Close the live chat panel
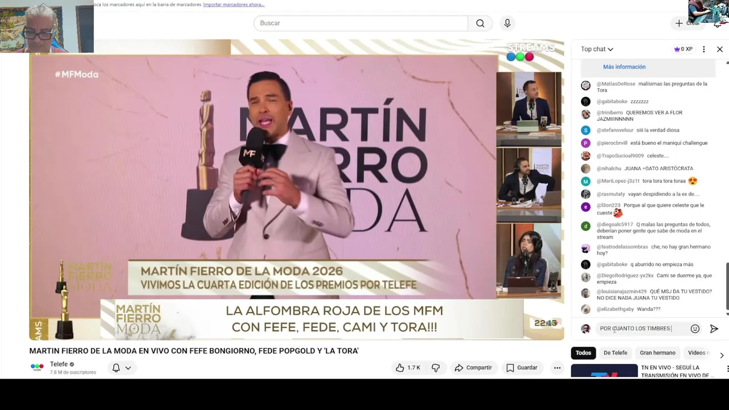The height and width of the screenshot is (410, 729). point(719,50)
